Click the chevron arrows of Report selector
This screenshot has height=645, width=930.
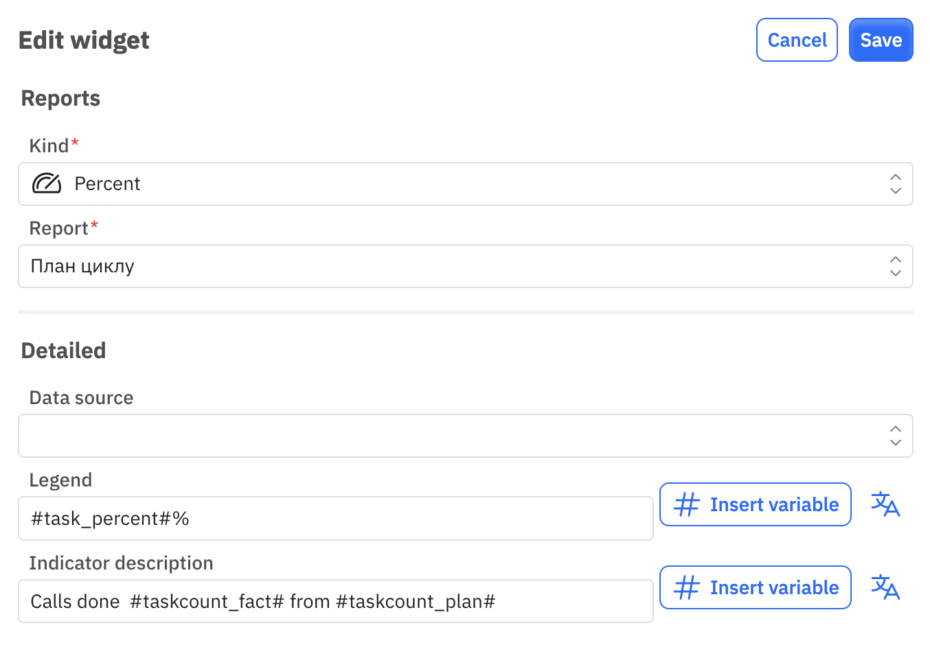896,266
